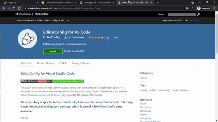Viewport: 218px width, 122px height.
Task: Click the marketplace search magnifier icon
Action: pos(199,14)
